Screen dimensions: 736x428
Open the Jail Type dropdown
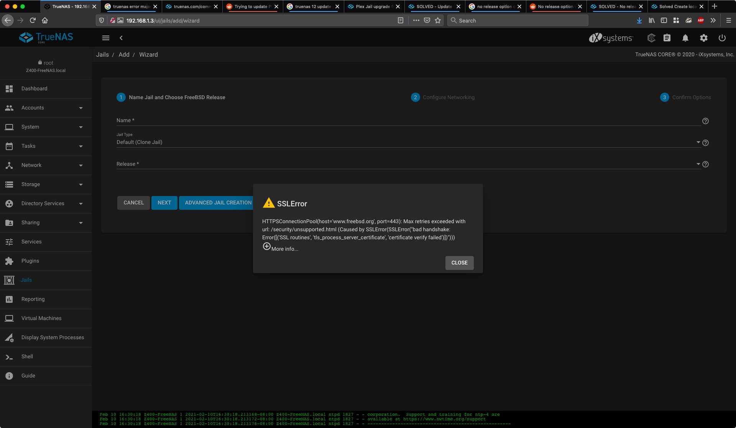coord(408,142)
